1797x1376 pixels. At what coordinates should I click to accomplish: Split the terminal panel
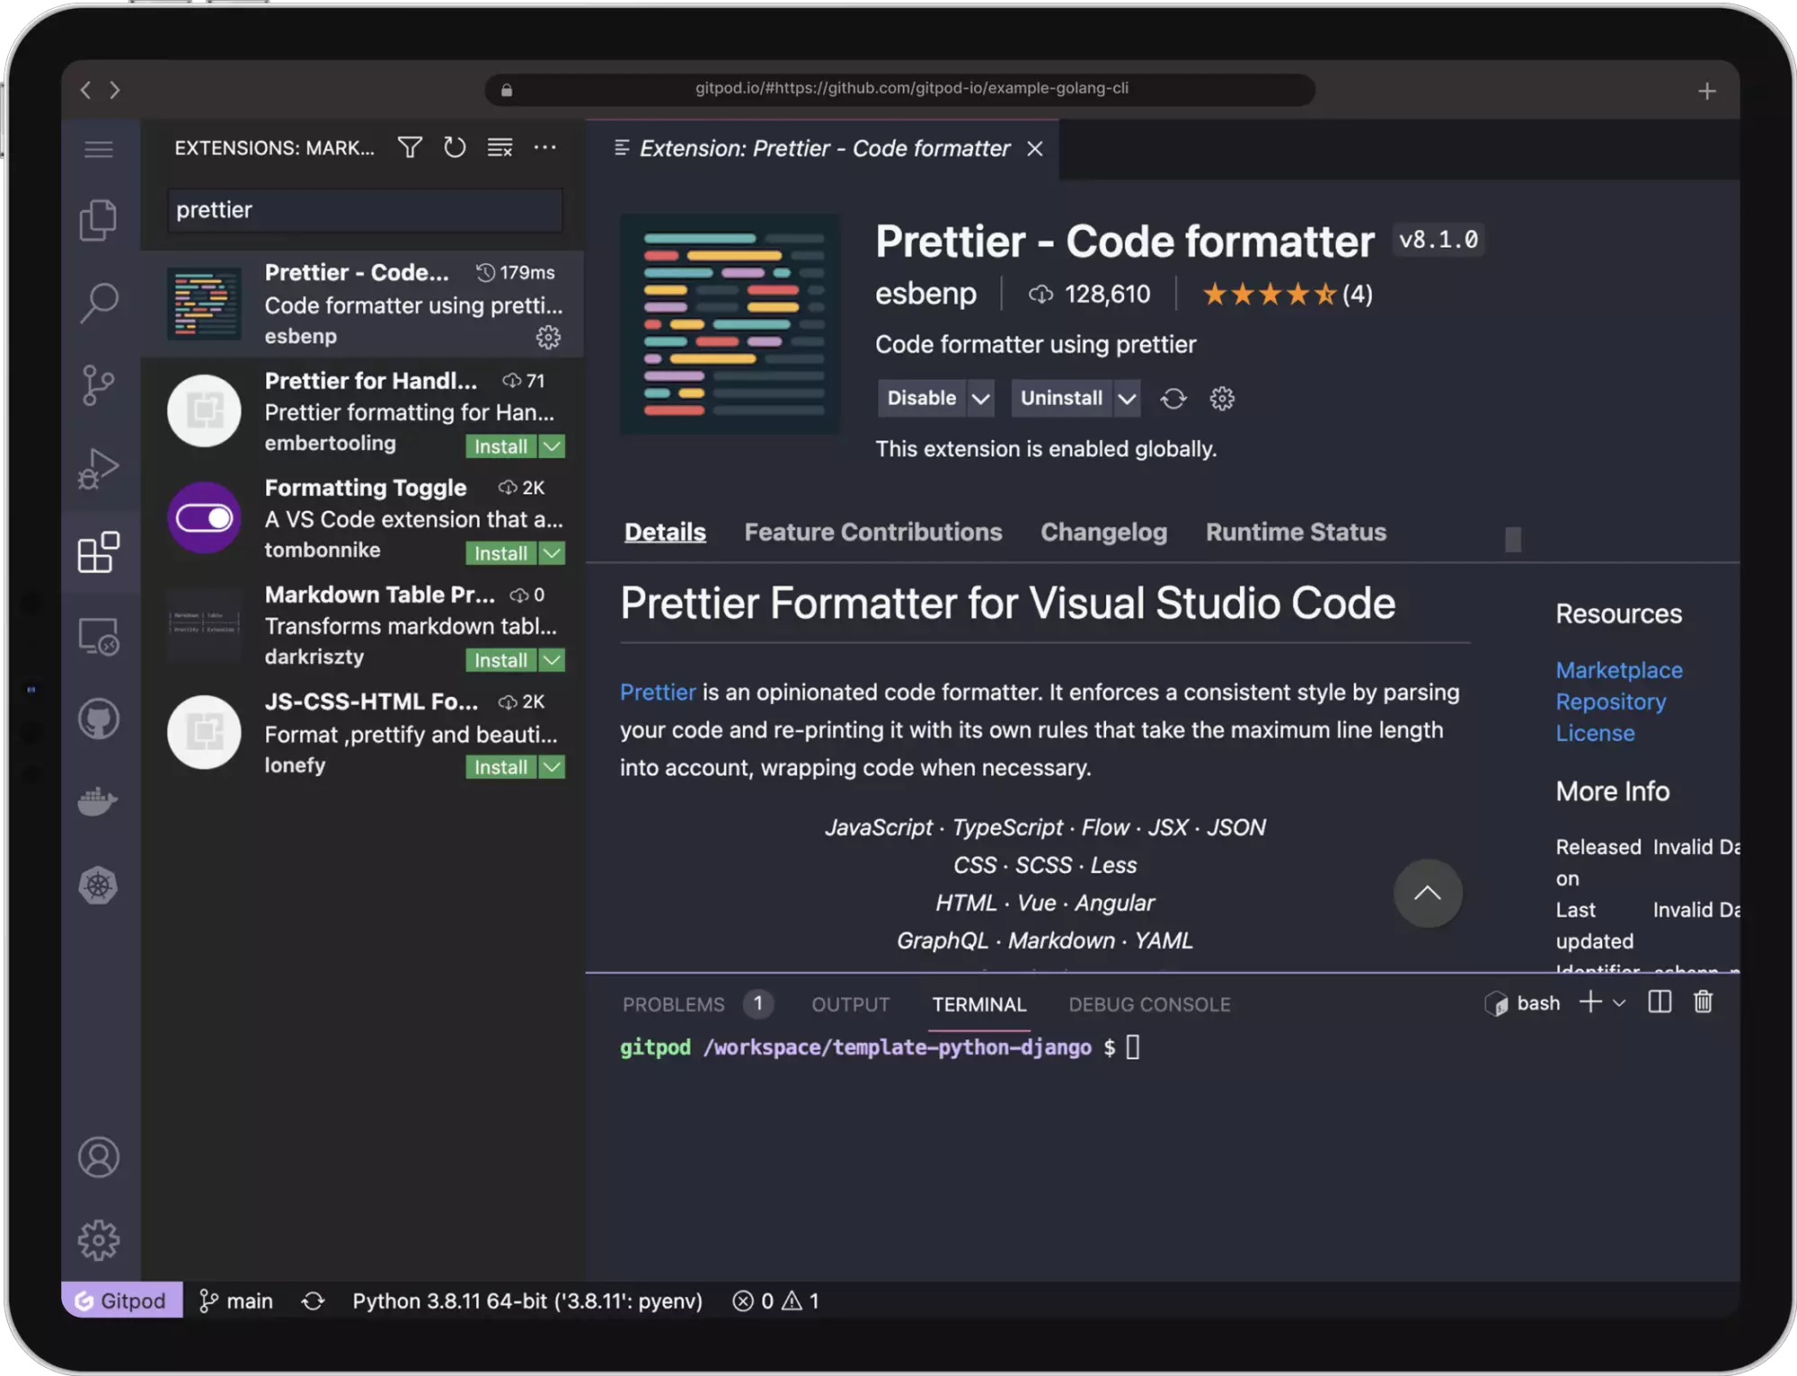[x=1660, y=1002]
